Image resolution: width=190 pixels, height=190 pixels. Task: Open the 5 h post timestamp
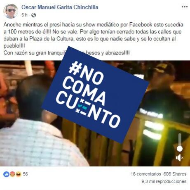pyautogui.click(x=24, y=15)
